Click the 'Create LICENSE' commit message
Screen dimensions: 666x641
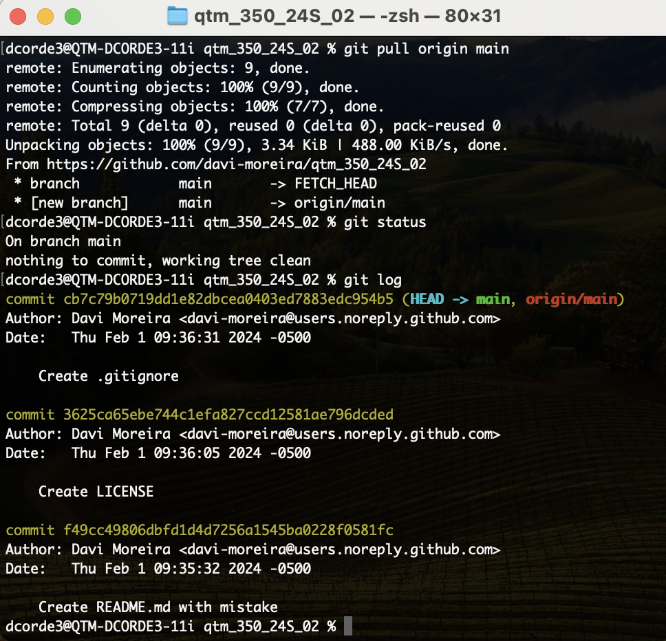[96, 492]
